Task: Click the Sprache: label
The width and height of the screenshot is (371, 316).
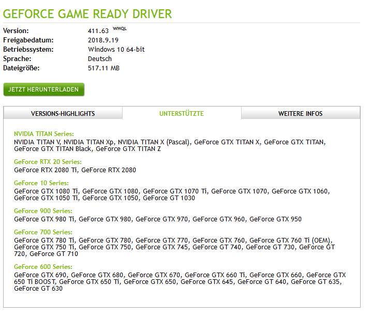Action: pos(17,58)
